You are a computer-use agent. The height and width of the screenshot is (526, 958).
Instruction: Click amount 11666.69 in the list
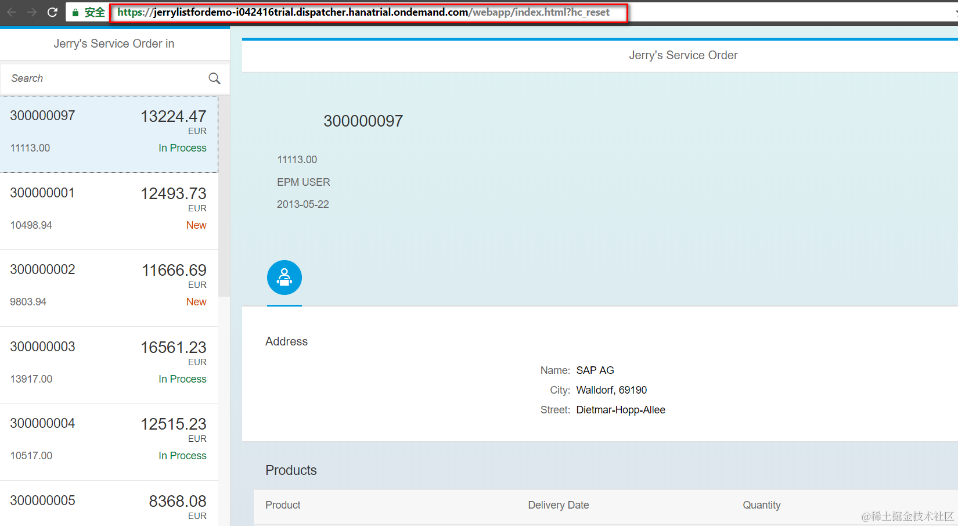click(174, 271)
